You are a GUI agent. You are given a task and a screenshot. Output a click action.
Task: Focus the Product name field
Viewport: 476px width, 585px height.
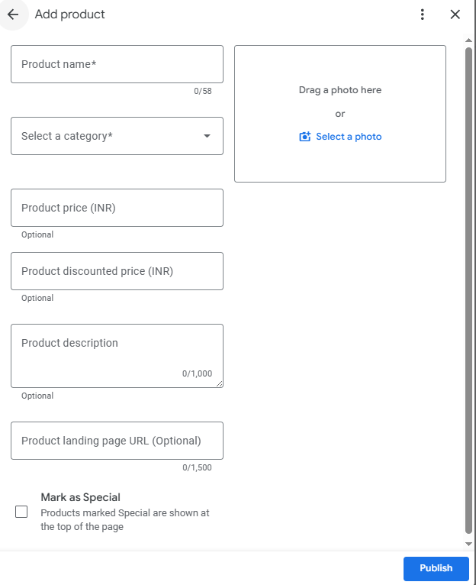click(117, 64)
